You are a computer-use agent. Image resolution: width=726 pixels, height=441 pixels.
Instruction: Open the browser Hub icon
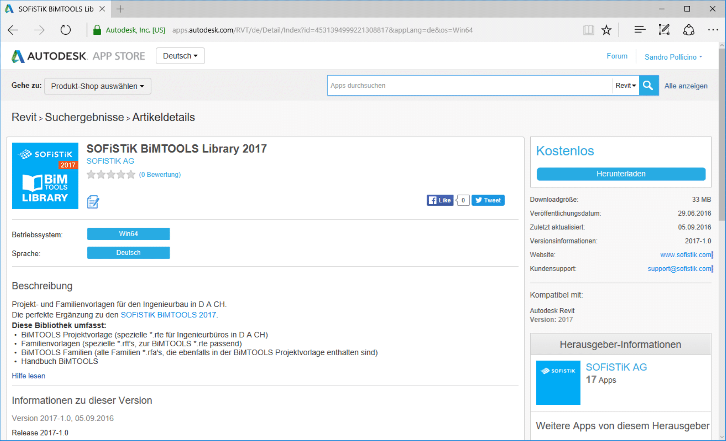pos(640,30)
